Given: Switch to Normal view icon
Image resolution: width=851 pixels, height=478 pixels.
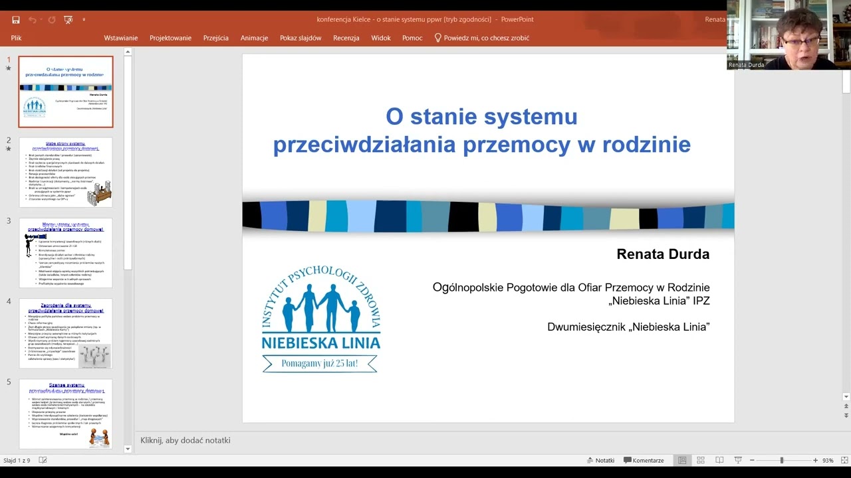Looking at the screenshot, I should click(x=682, y=460).
